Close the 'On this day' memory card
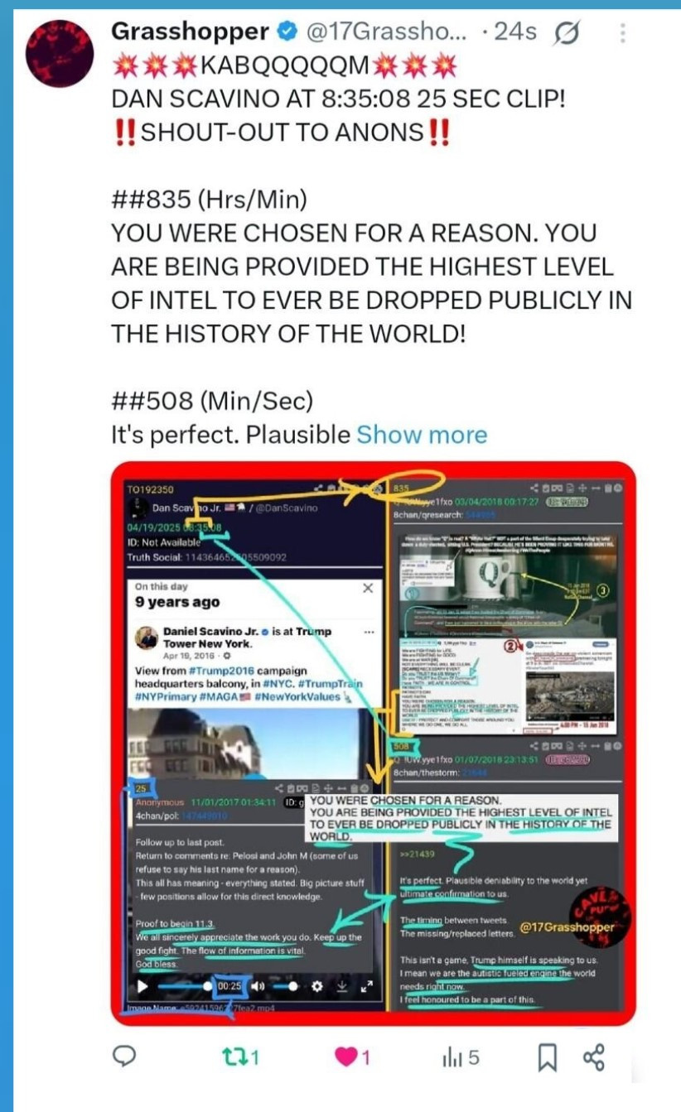 [x=368, y=587]
